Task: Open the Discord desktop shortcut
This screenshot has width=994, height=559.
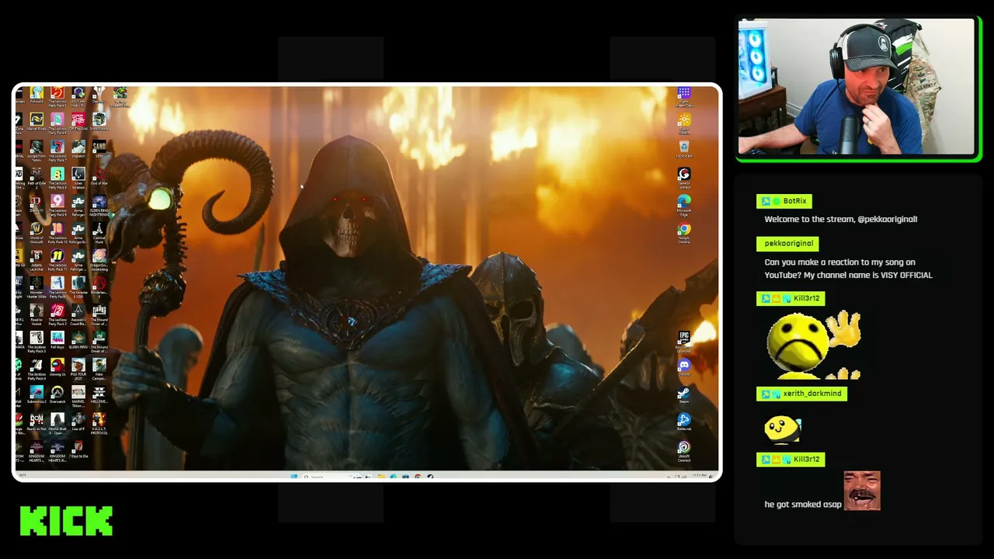Action: 683,366
